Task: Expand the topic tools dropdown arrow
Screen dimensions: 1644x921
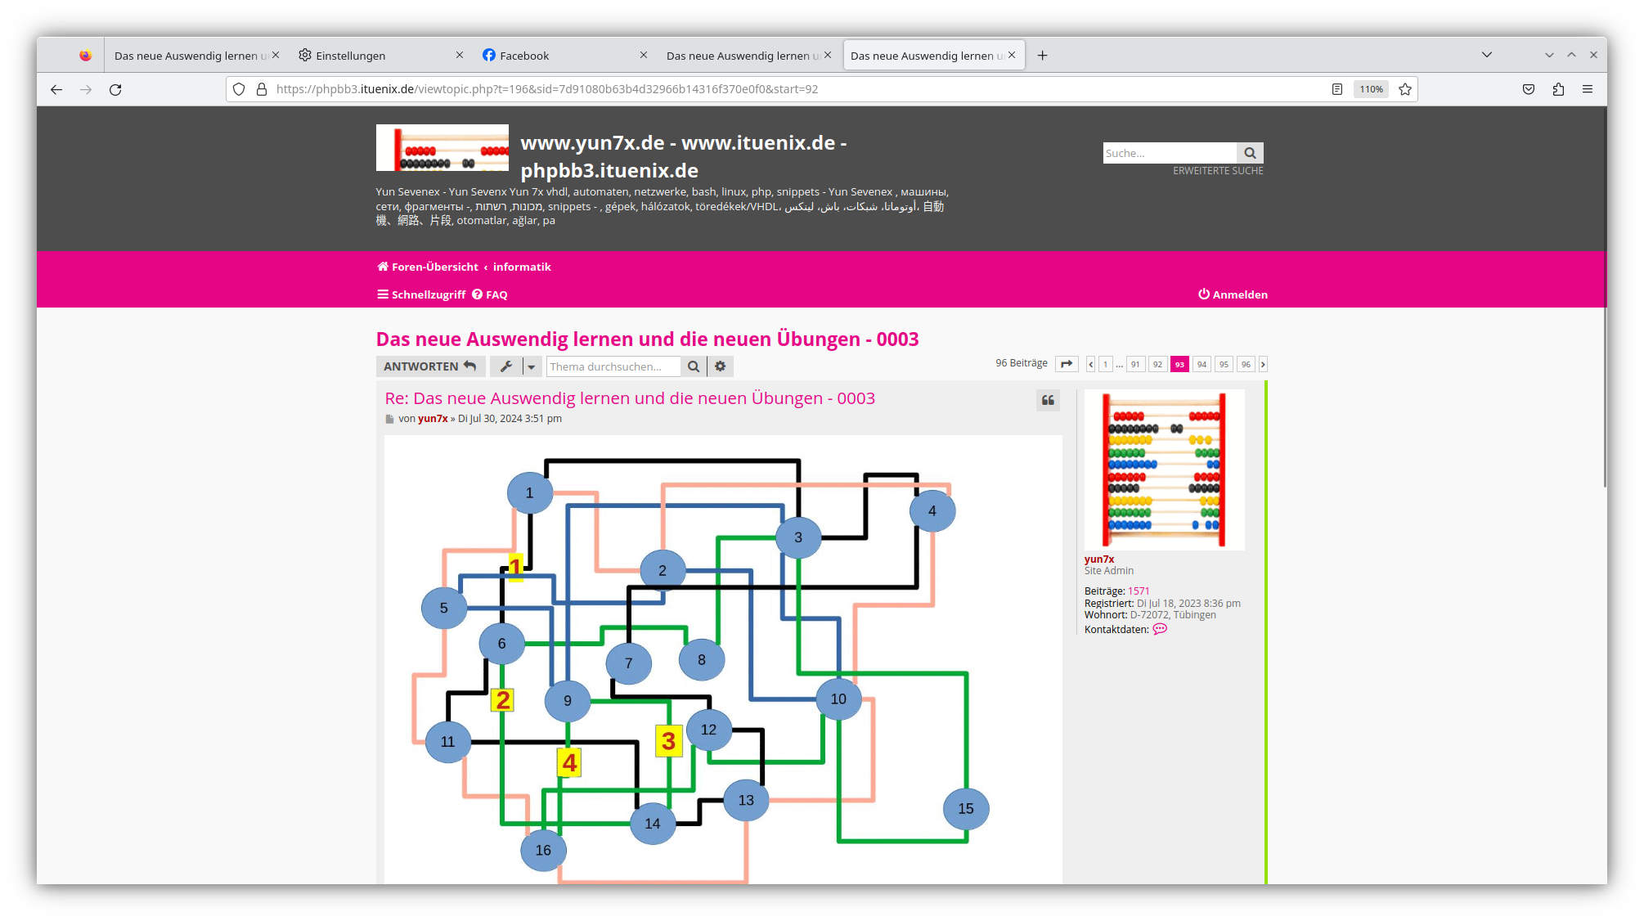Action: [531, 366]
